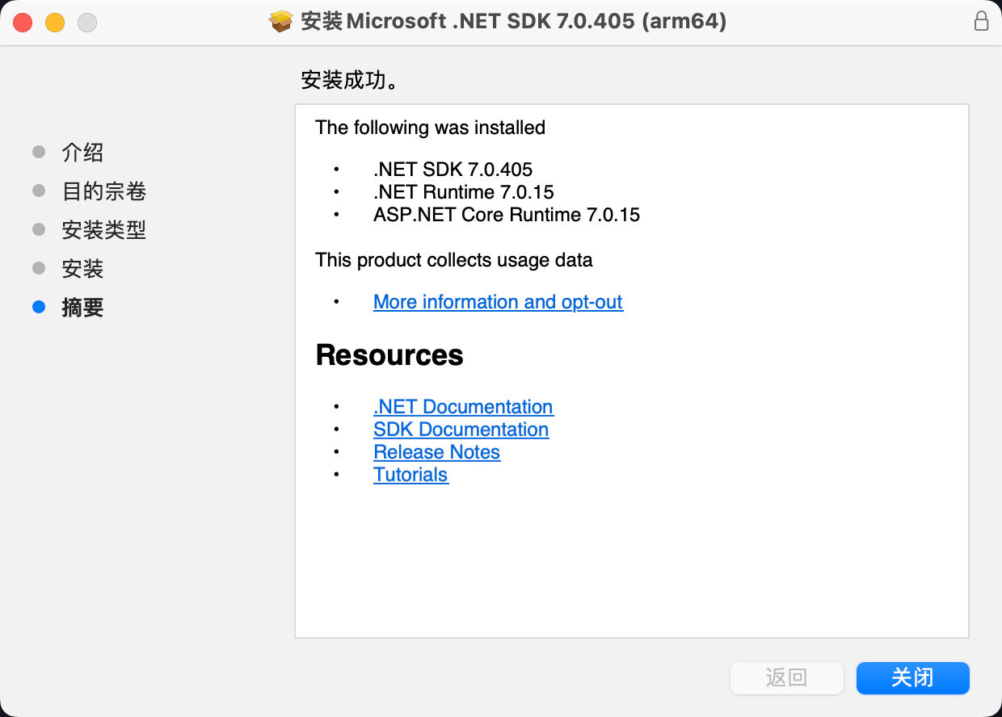Click the blue bullet beside 摘要
Viewport: 1002px width, 717px height.
[39, 307]
